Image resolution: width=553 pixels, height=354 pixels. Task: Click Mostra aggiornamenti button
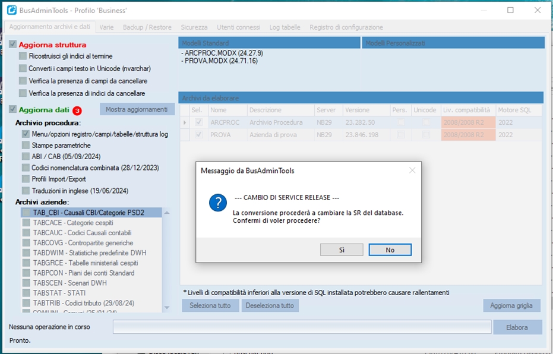click(x=137, y=109)
